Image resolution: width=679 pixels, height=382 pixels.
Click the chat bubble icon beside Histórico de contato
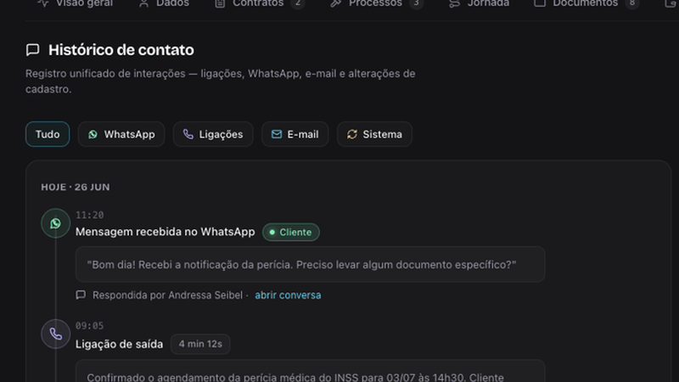click(x=33, y=50)
